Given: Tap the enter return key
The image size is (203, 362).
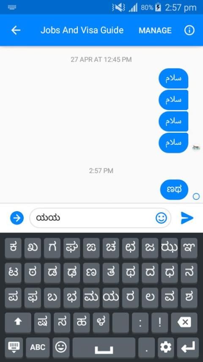Looking at the screenshot, I should click(188, 347).
